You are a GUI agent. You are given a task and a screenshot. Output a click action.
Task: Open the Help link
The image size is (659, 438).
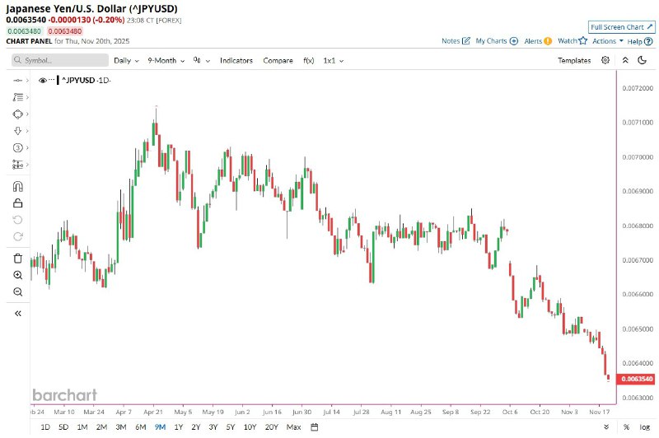(640, 41)
